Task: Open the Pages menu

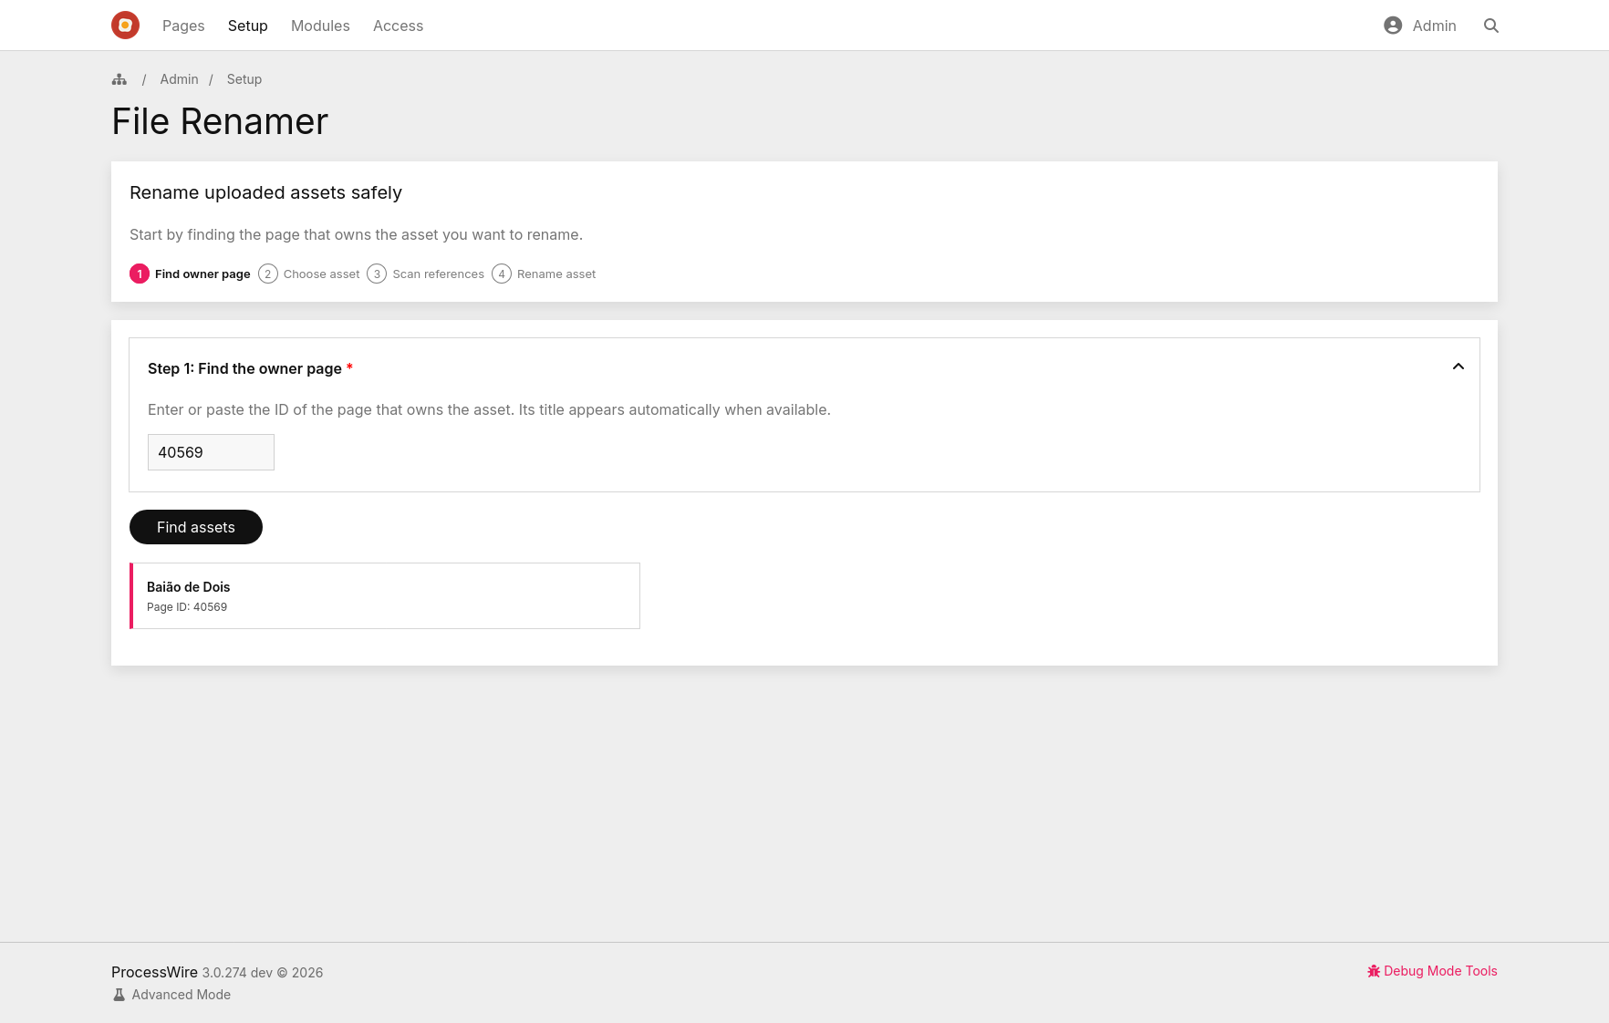Action: click(x=183, y=26)
